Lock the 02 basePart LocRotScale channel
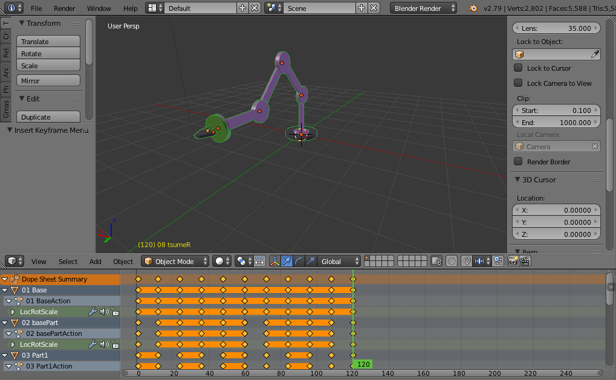Viewport: 616px width, 380px height. click(x=115, y=344)
